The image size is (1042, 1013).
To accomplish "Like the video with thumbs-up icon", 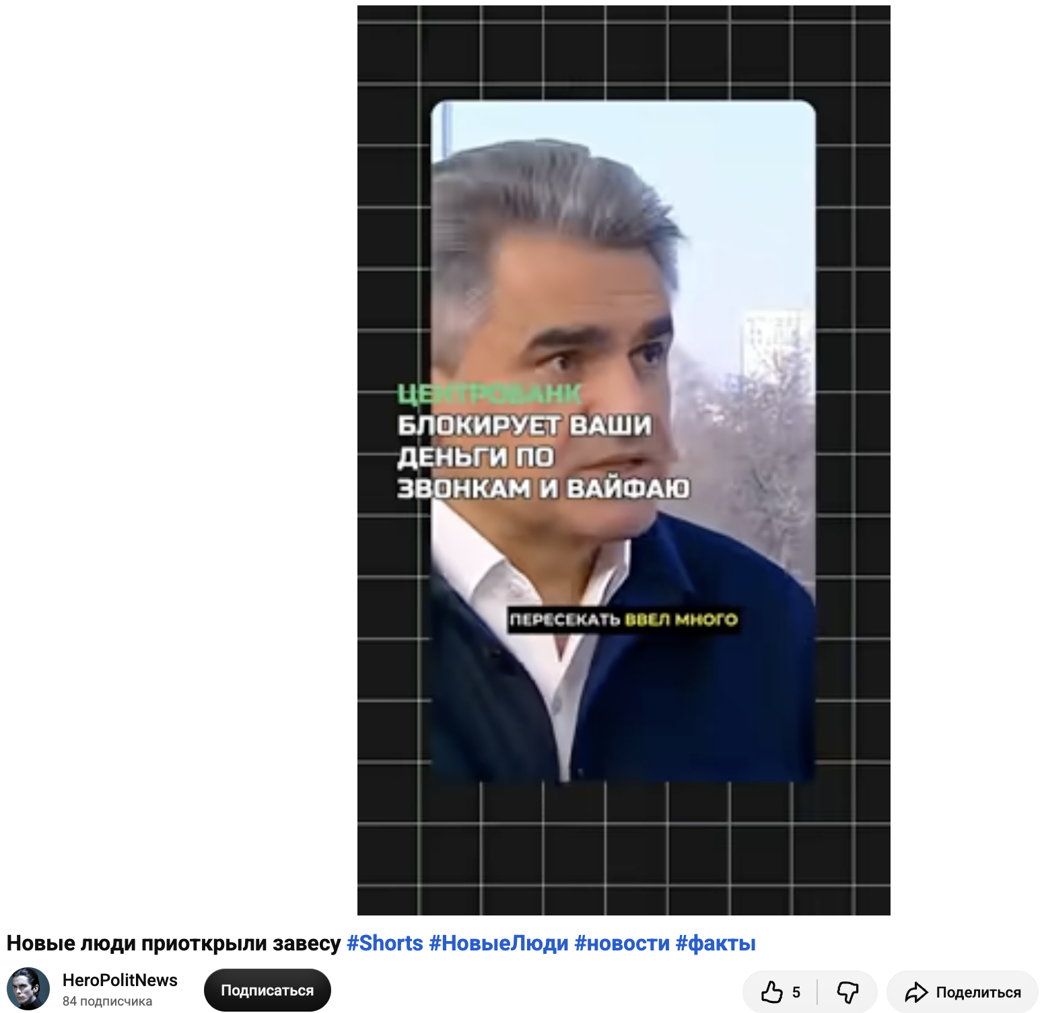I will [780, 992].
